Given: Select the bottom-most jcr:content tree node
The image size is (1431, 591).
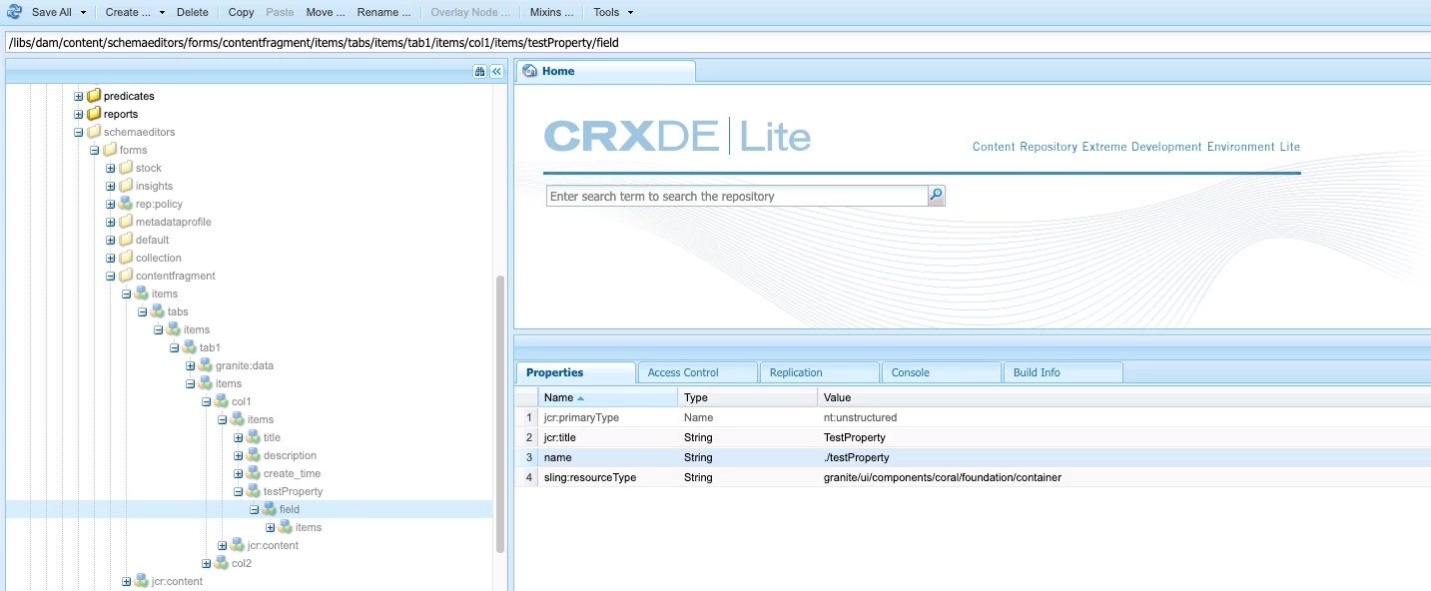Looking at the screenshot, I should [177, 581].
